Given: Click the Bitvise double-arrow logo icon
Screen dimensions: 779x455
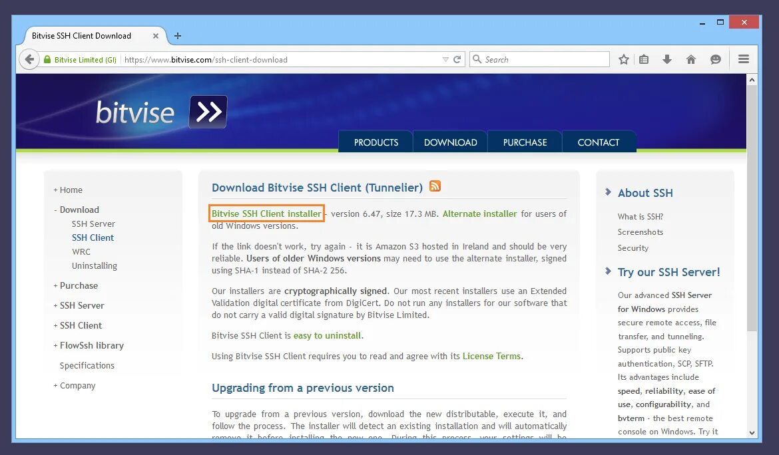Looking at the screenshot, I should pos(208,112).
